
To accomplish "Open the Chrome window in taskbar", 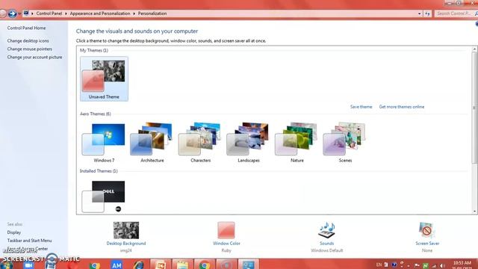I will 204,265.
